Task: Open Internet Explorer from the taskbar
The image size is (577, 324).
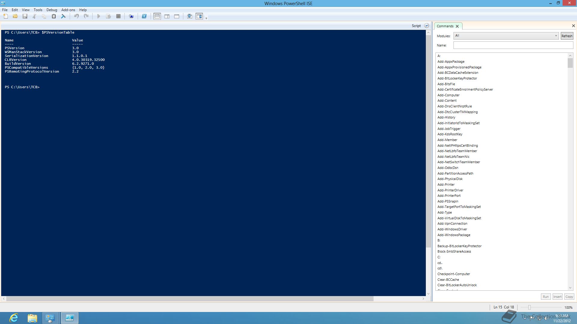Action: (x=14, y=318)
